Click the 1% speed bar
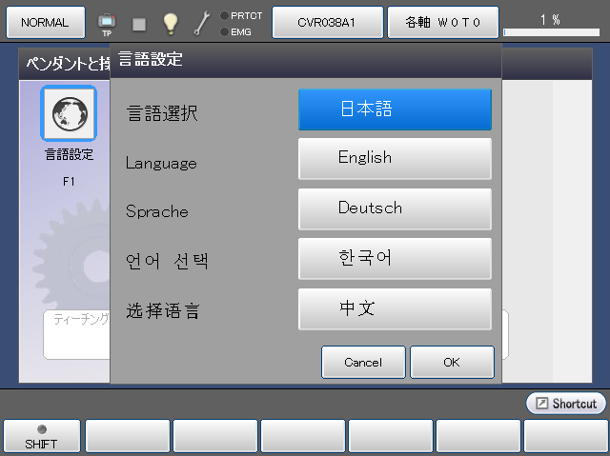Viewport: 610px width, 456px height. pyautogui.click(x=551, y=30)
